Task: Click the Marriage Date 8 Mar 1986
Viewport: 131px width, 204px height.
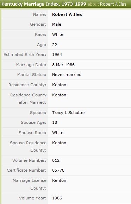Action: (x=63, y=65)
